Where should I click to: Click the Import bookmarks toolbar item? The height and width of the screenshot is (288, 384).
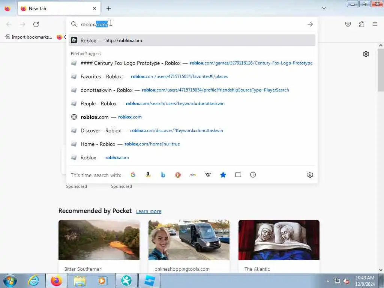point(28,37)
